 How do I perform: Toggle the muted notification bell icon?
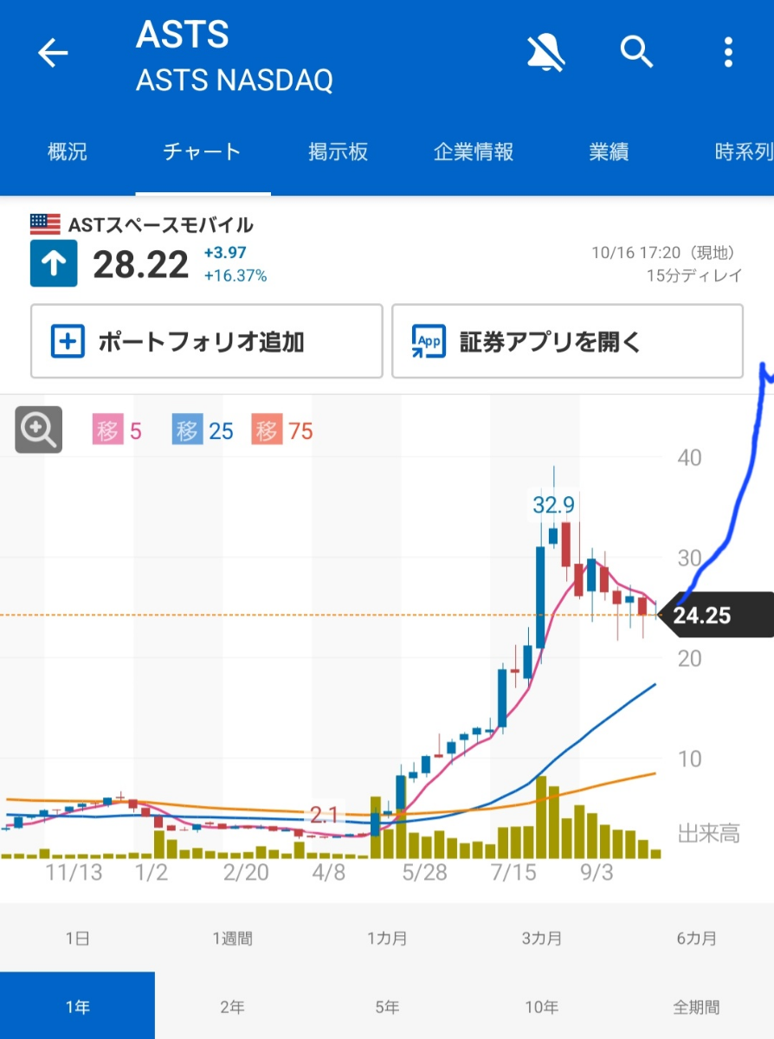(x=546, y=54)
